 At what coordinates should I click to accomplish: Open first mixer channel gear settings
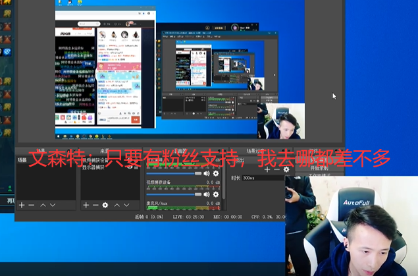(216, 174)
